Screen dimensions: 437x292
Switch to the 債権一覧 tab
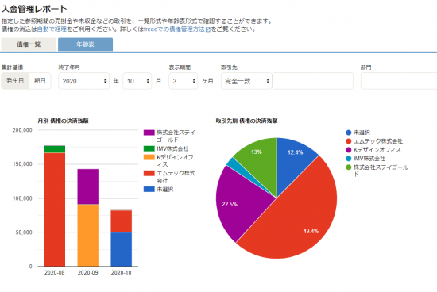click(x=29, y=44)
